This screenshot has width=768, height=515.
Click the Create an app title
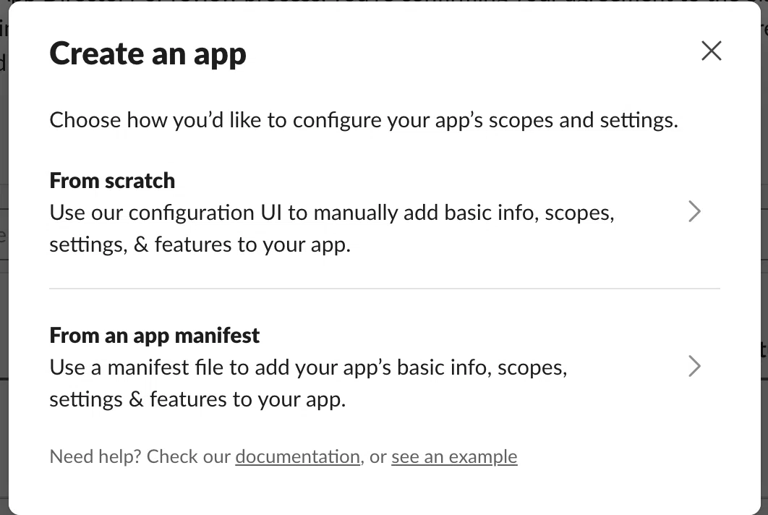coord(148,54)
